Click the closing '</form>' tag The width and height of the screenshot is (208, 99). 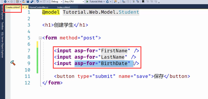click(x=52, y=83)
